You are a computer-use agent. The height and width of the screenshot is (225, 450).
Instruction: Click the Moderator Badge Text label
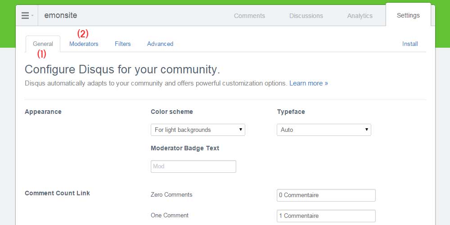[x=185, y=148]
